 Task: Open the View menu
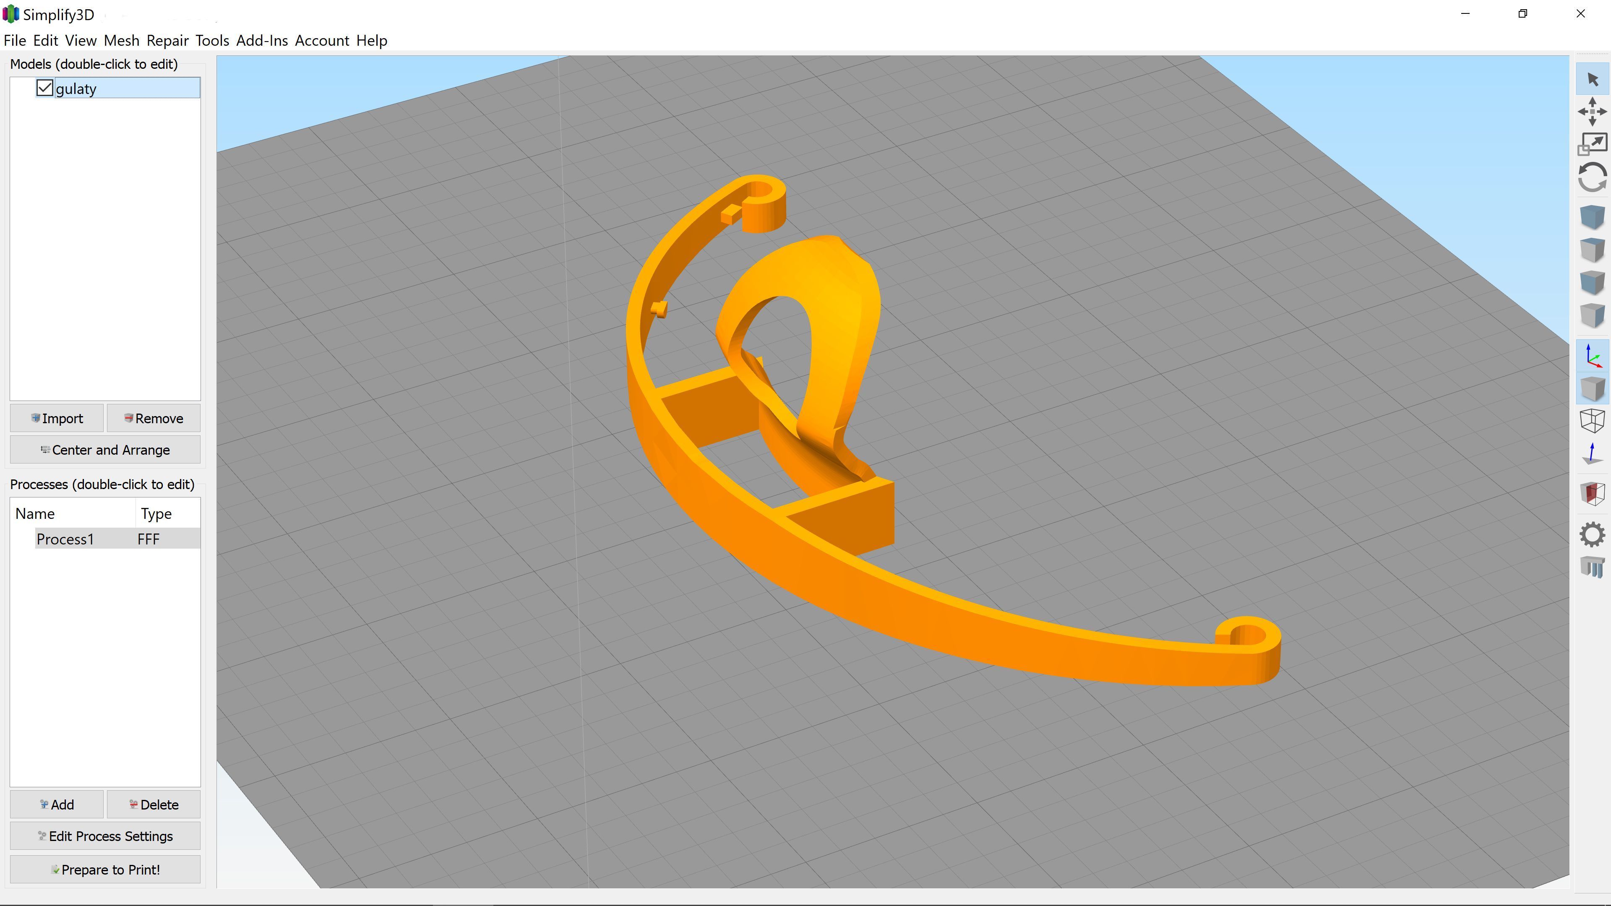(81, 41)
